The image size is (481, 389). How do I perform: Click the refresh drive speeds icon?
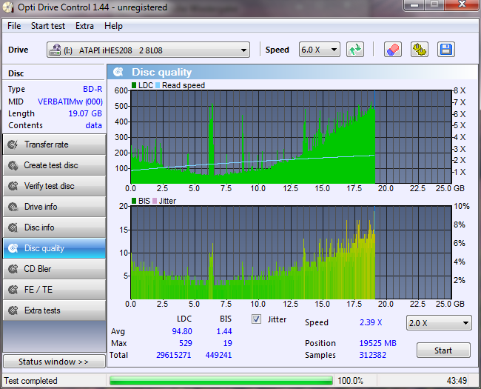point(355,50)
